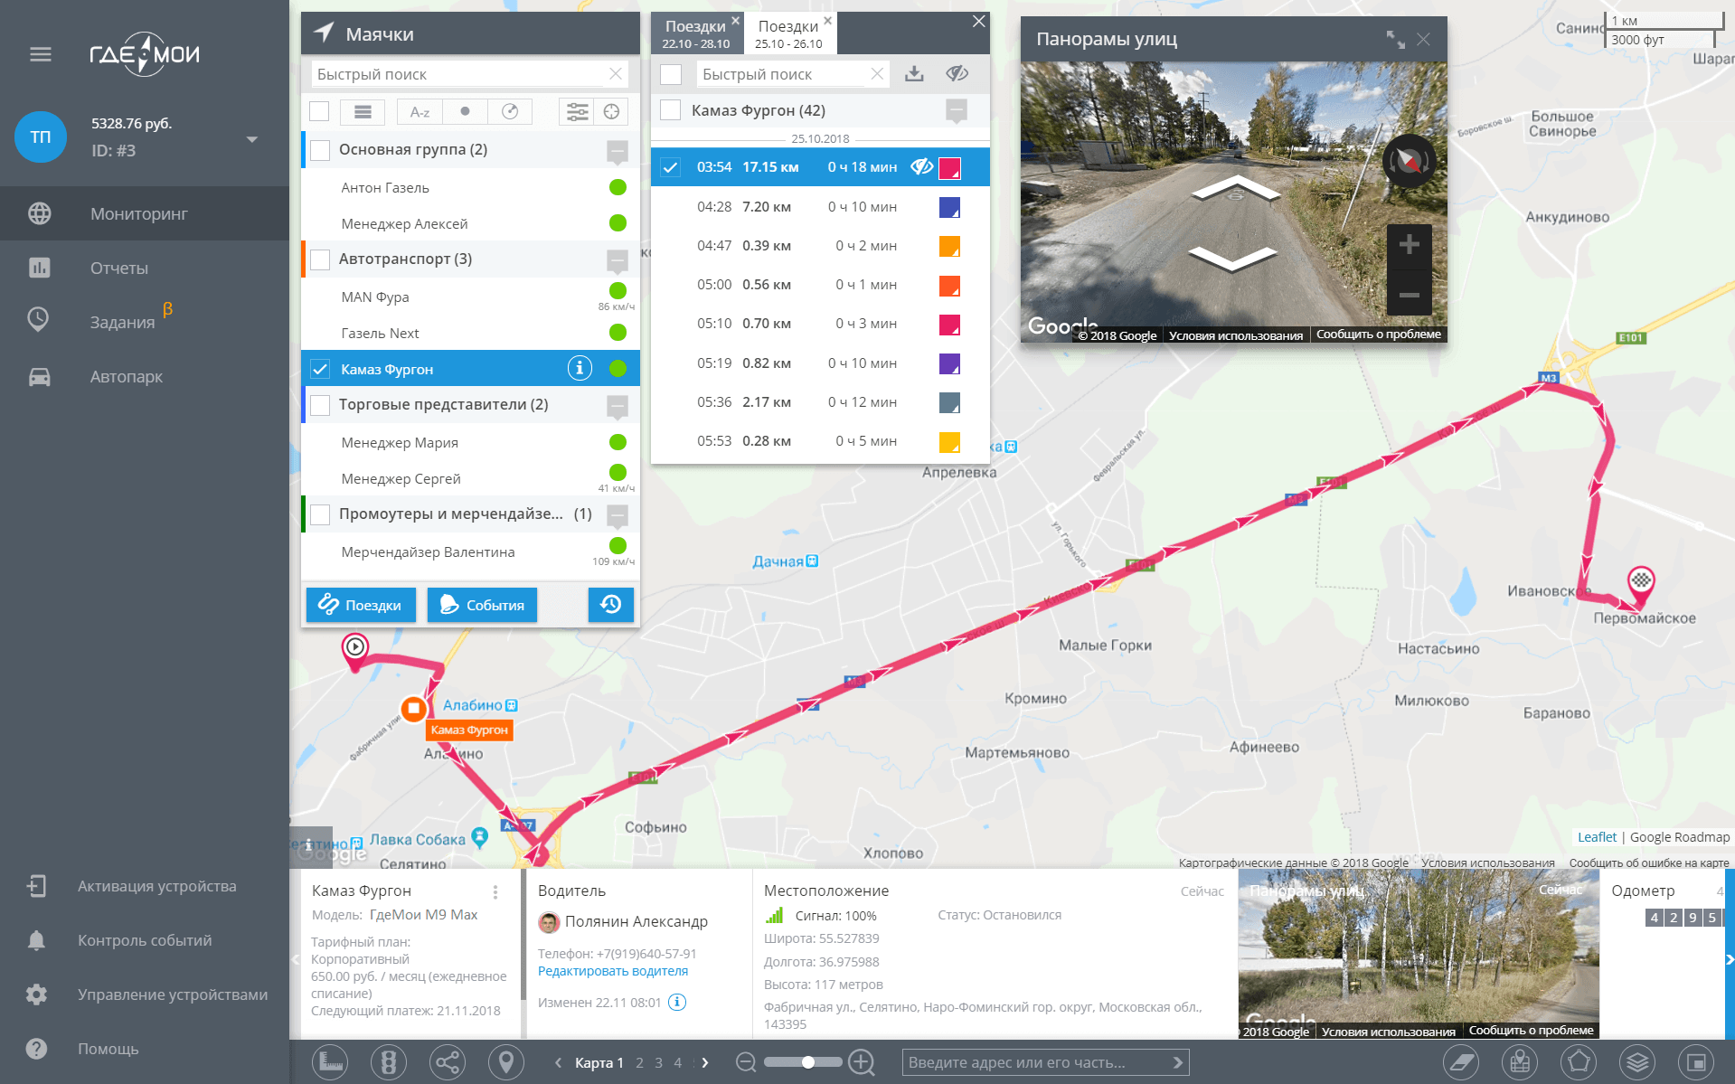This screenshot has height=1084, width=1735.
Task: Toggle hide-all-trips eye icon
Action: (957, 74)
